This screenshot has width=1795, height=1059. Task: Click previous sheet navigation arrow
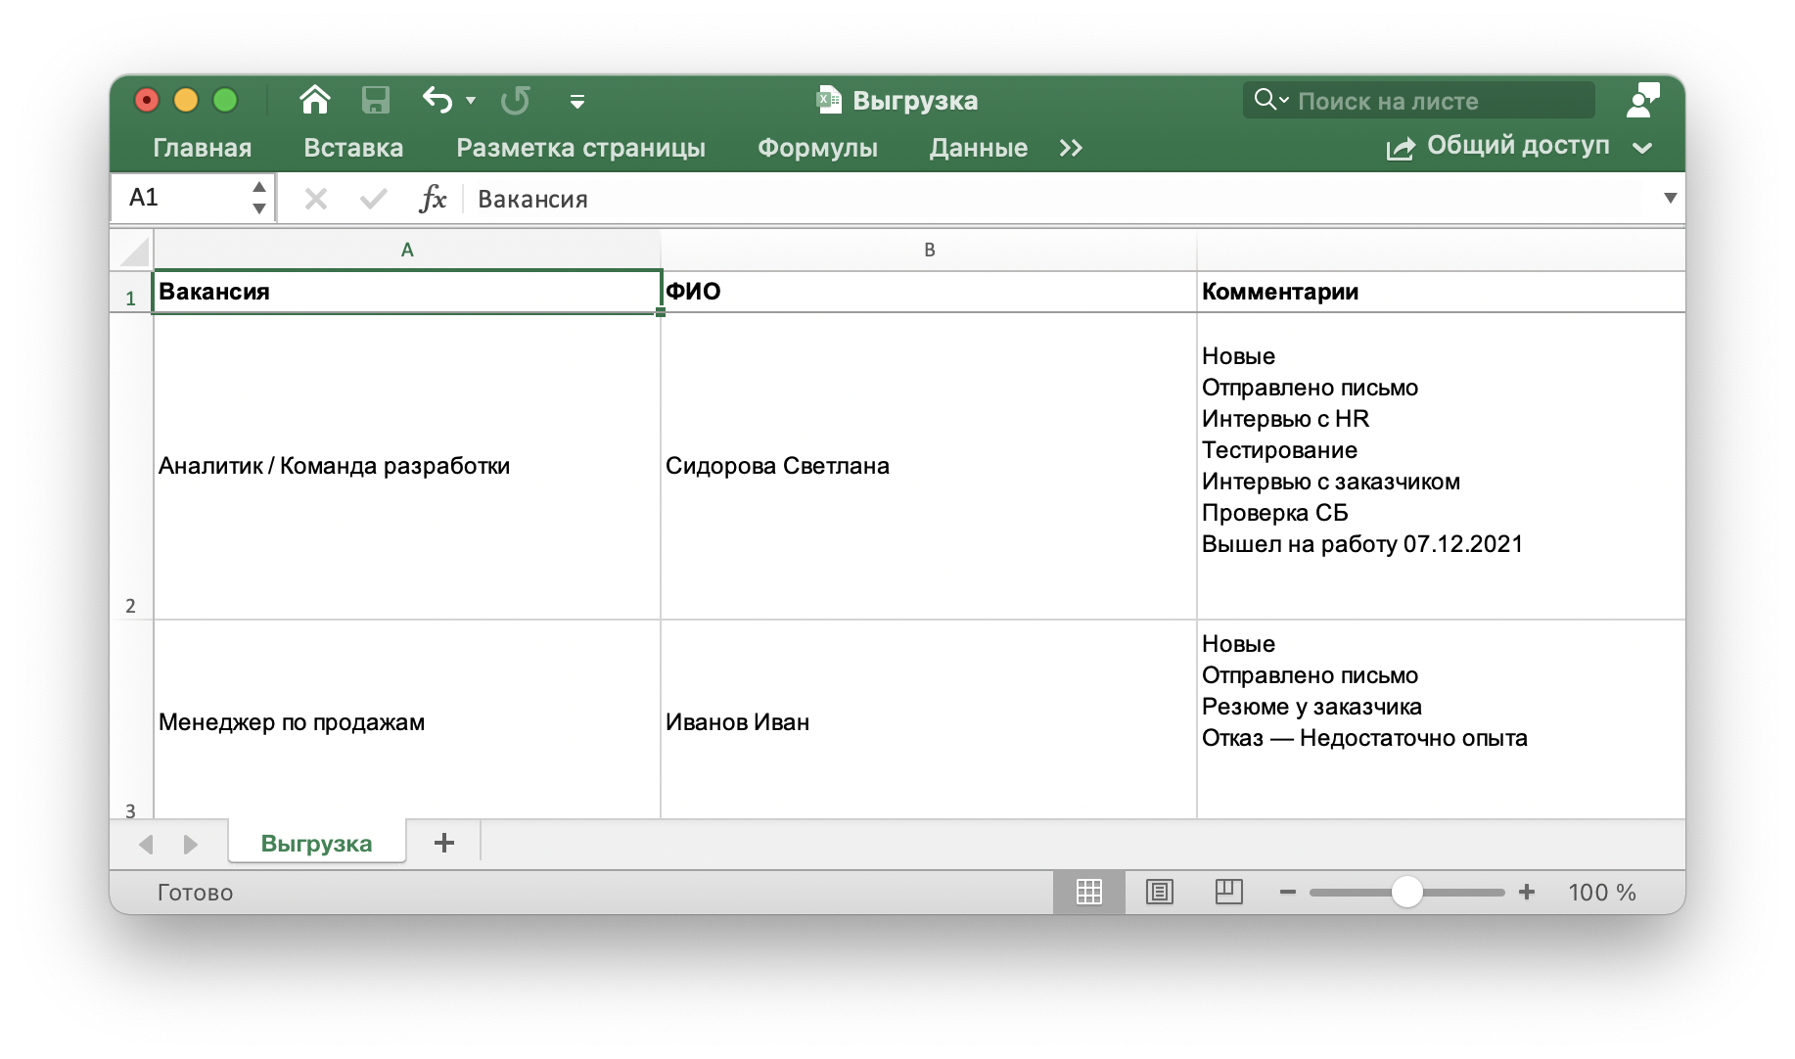147,844
